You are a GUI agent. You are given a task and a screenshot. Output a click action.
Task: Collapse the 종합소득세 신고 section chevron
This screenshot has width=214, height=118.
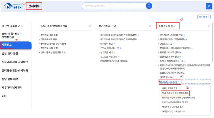click(x=209, y=26)
